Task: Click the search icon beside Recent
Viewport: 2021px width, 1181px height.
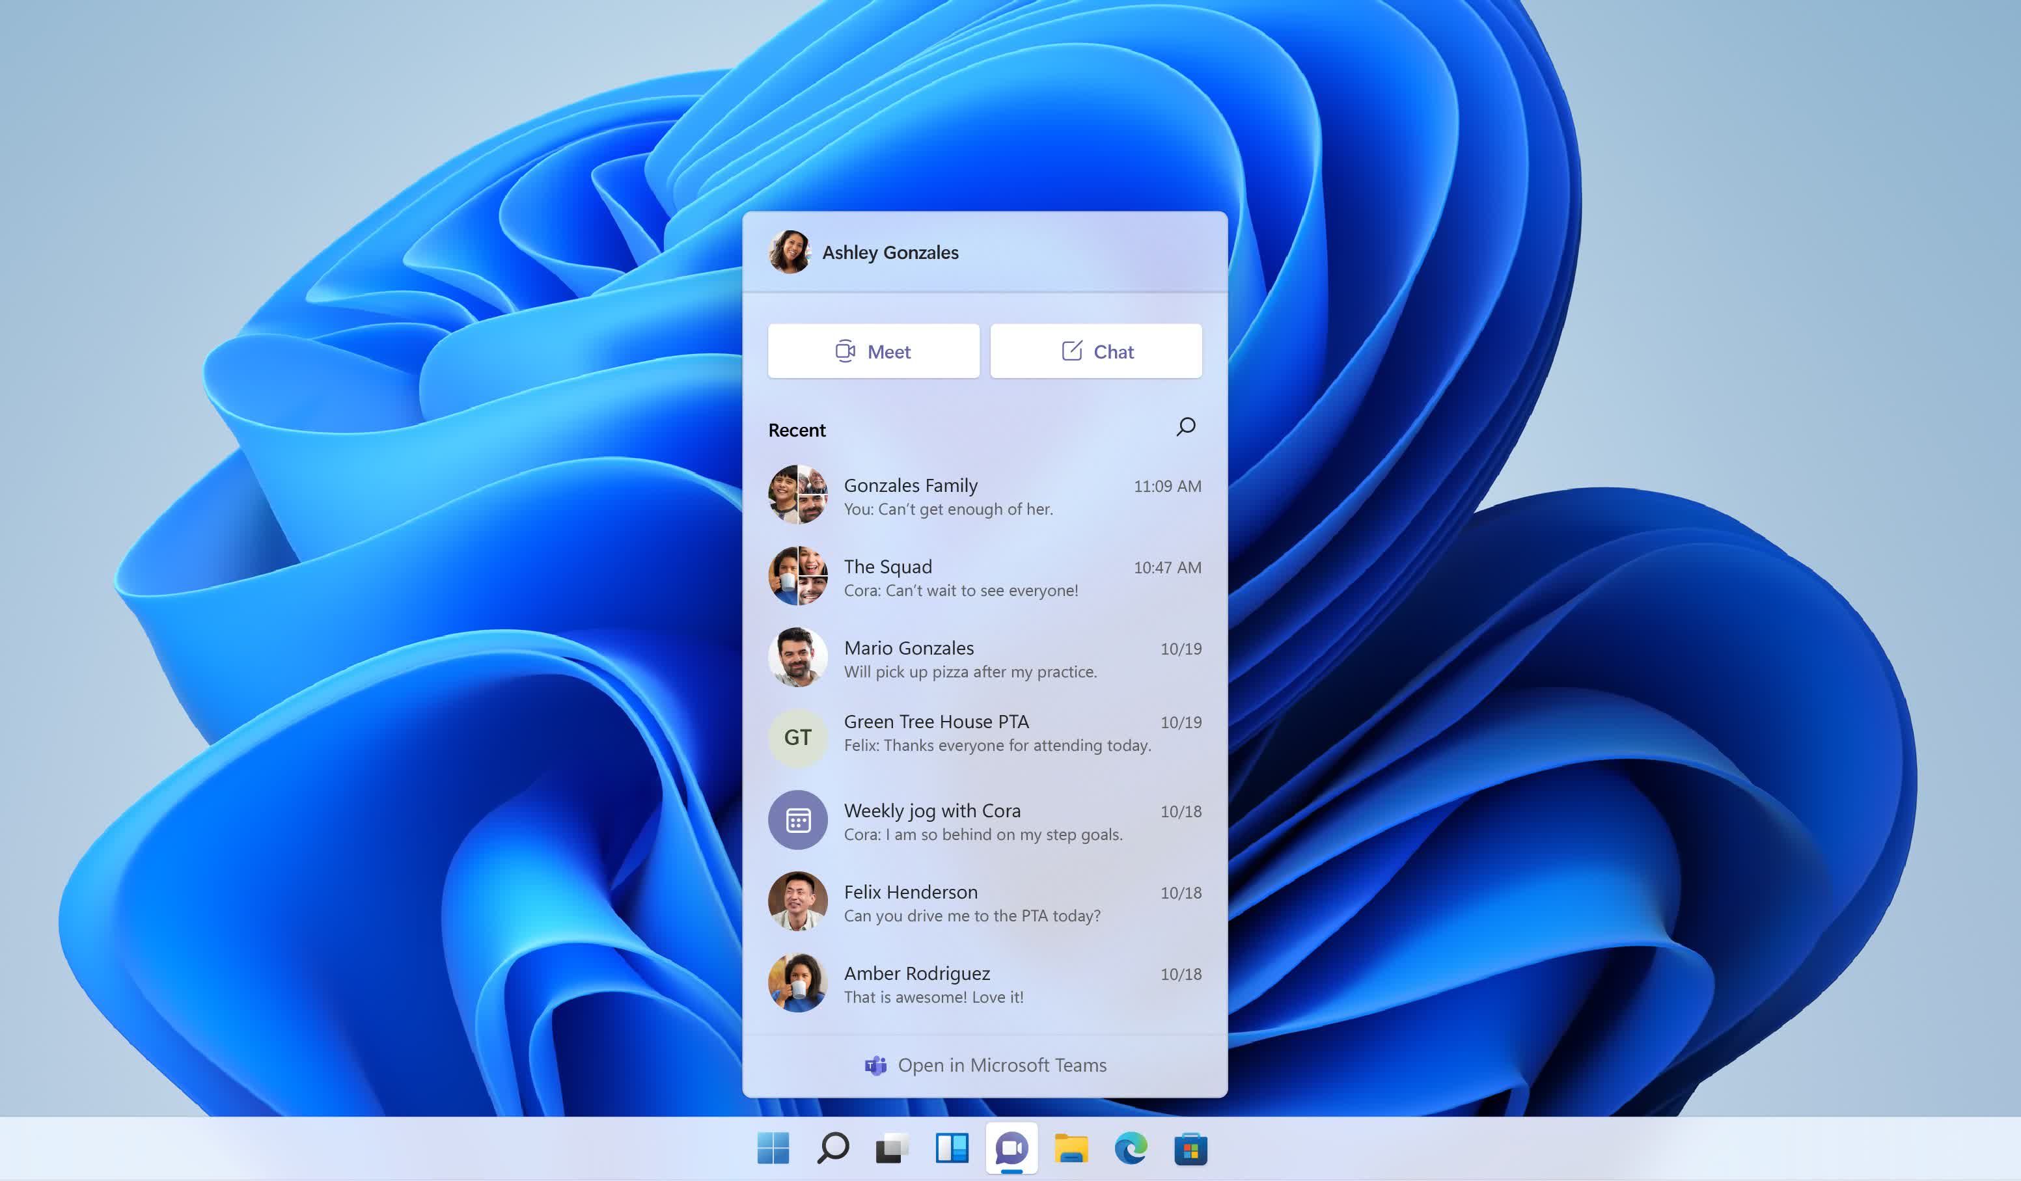Action: tap(1185, 427)
